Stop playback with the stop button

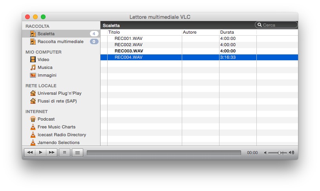click(64, 153)
